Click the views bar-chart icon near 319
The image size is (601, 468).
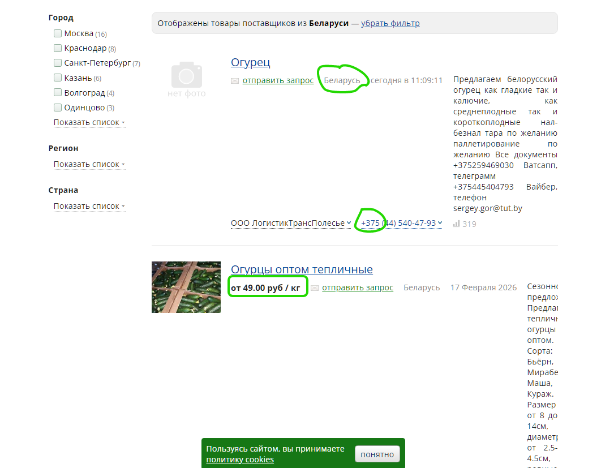pyautogui.click(x=456, y=224)
